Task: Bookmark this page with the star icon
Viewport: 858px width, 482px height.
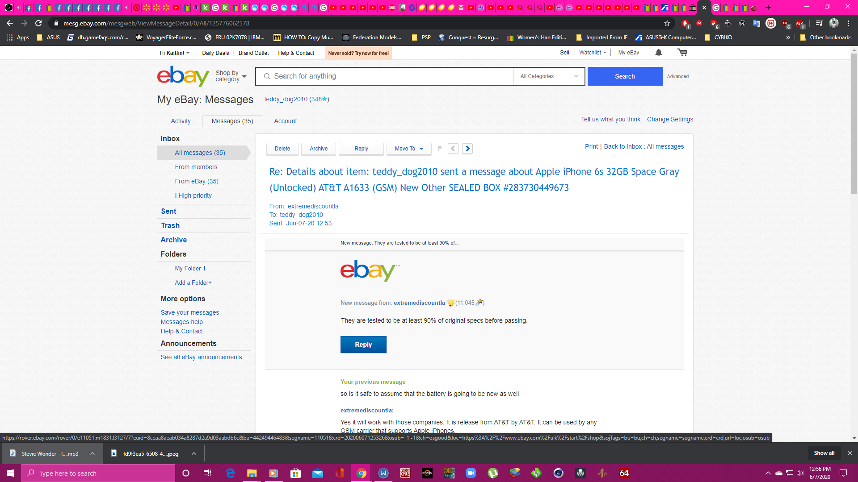Action: pos(667,23)
